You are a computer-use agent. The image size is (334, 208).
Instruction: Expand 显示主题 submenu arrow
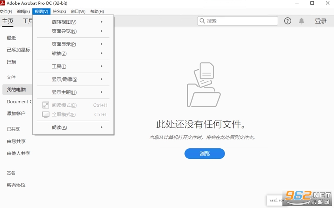(x=102, y=92)
